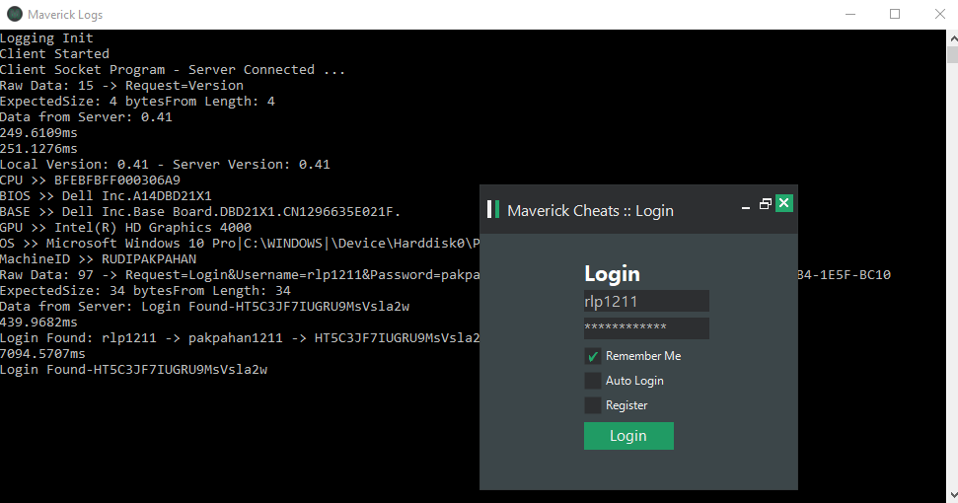Close the Maverick Logs window
Image resolution: width=958 pixels, height=503 pixels.
939,14
